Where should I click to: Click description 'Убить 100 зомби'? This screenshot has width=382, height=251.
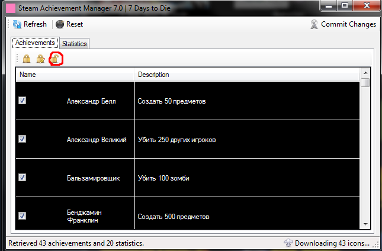point(163,178)
